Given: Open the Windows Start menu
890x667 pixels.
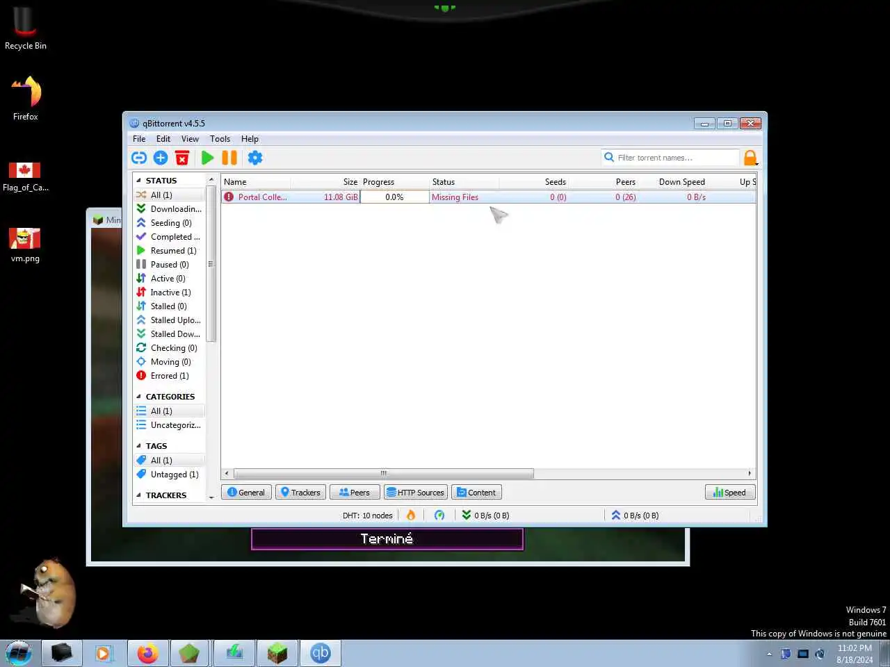Looking at the screenshot, I should 19,653.
